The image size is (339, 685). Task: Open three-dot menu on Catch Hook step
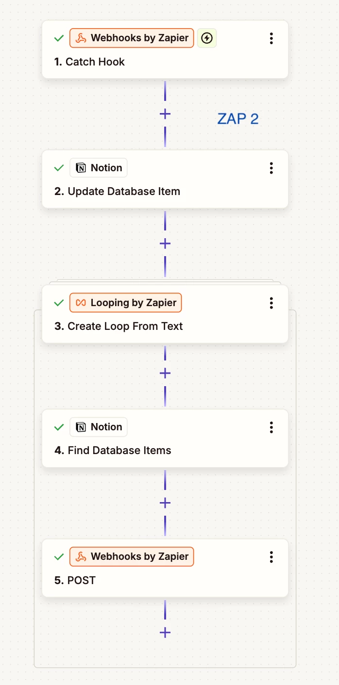tap(271, 38)
